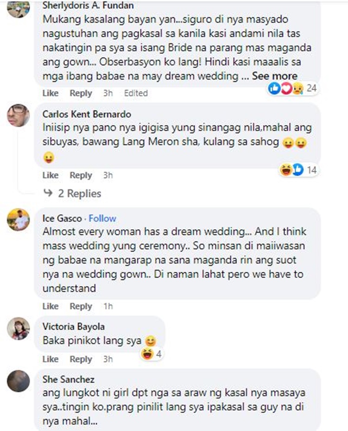
Task: Like Carlos Kent Bernardo's comment
Action: click(50, 175)
